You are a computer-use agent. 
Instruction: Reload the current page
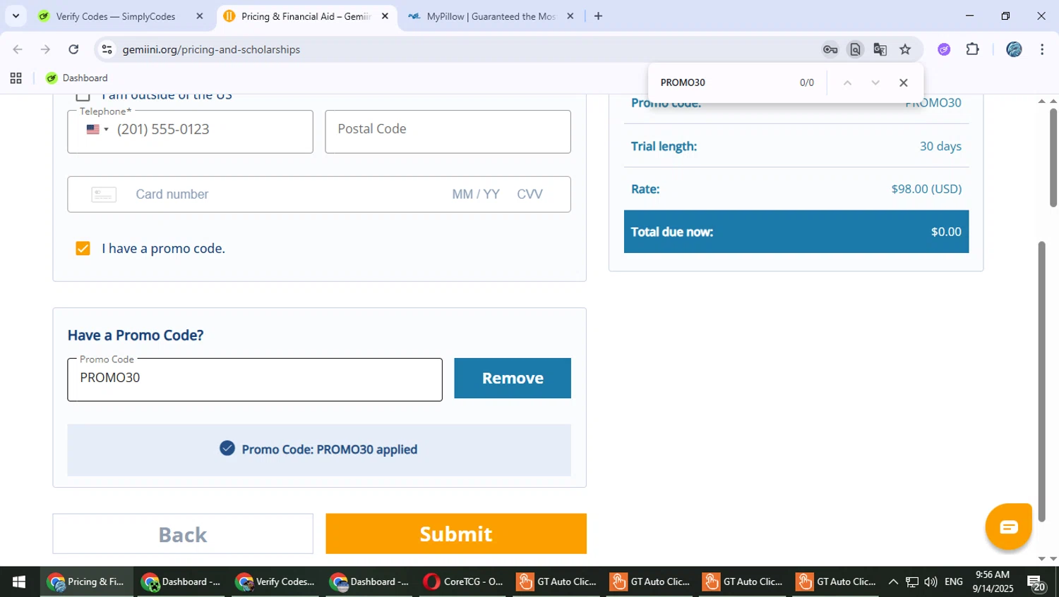(x=73, y=49)
